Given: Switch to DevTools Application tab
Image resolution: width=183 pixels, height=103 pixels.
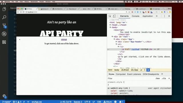Looking at the screenshot, I should click(148, 16).
